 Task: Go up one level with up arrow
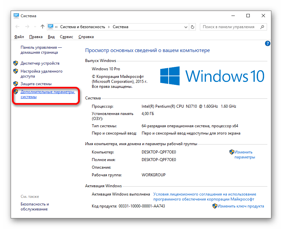click(43, 27)
